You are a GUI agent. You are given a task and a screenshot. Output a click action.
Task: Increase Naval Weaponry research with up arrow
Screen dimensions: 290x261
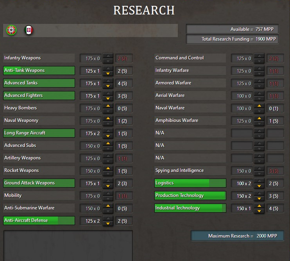point(108,118)
